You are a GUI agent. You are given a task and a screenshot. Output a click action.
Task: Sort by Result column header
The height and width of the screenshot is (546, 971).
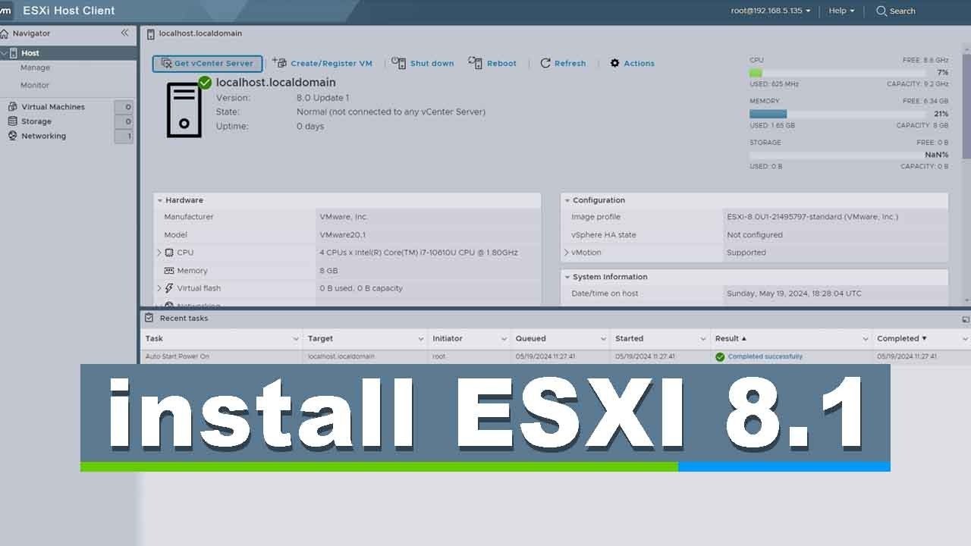731,339
